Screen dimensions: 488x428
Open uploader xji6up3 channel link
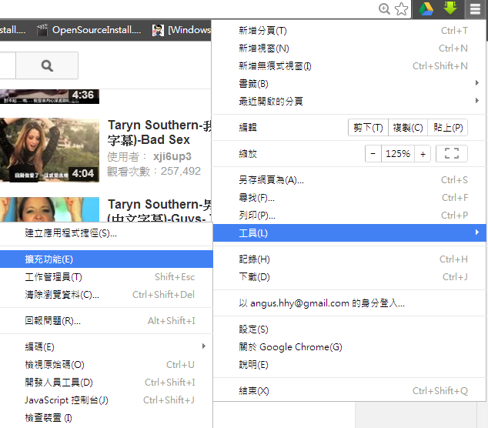[172, 156]
